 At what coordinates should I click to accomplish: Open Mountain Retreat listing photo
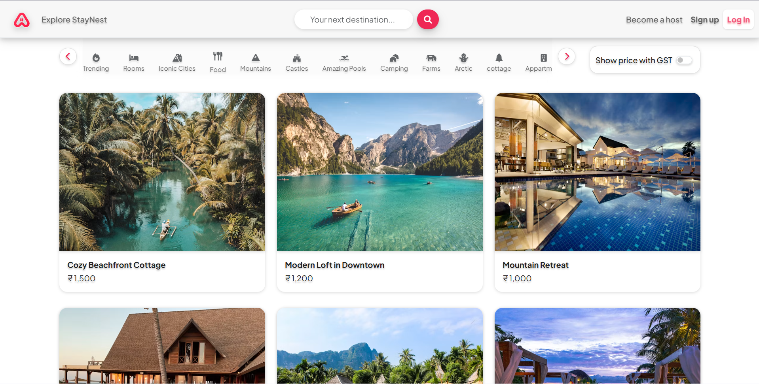598,172
